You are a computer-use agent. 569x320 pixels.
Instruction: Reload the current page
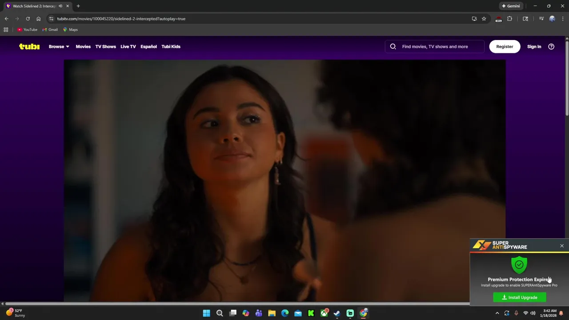coord(28,19)
